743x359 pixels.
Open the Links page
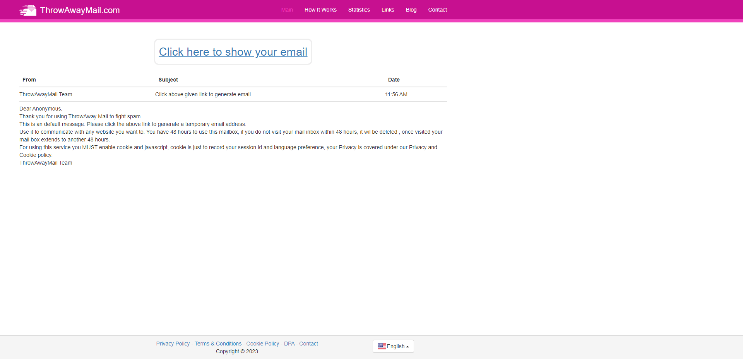tap(387, 10)
